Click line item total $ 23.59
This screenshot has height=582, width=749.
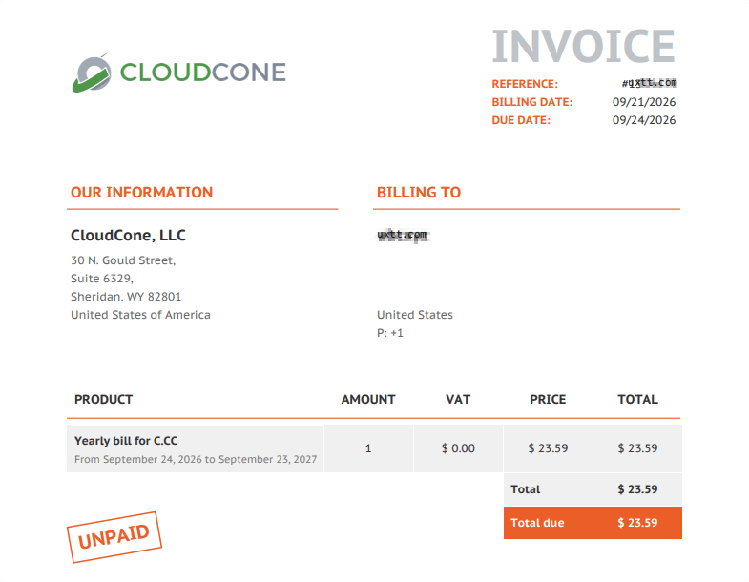point(637,448)
